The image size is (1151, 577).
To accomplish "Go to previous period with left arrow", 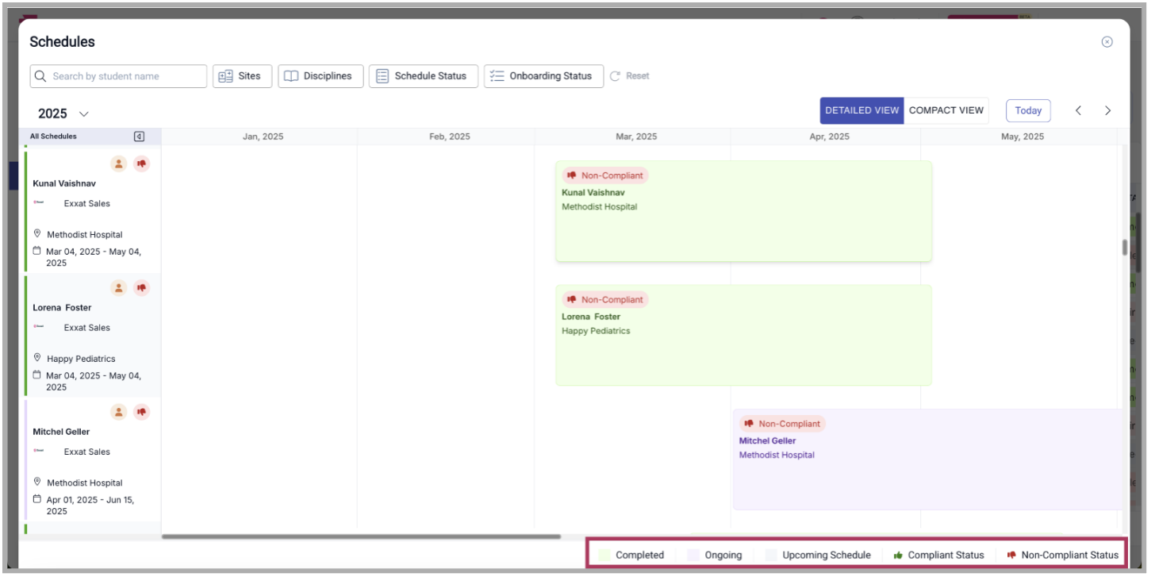I will [1078, 111].
